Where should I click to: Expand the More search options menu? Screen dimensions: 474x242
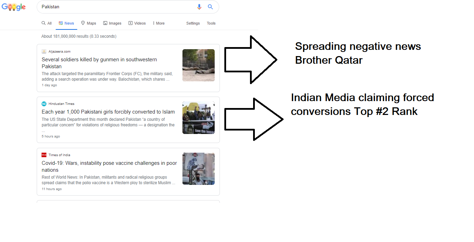[x=159, y=23]
